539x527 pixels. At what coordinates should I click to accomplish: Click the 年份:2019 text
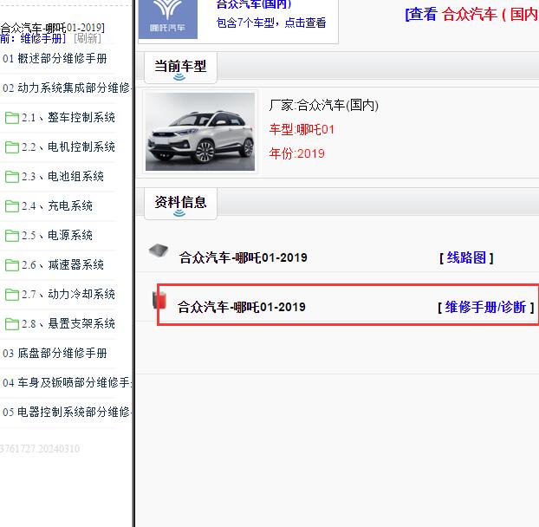click(x=296, y=153)
